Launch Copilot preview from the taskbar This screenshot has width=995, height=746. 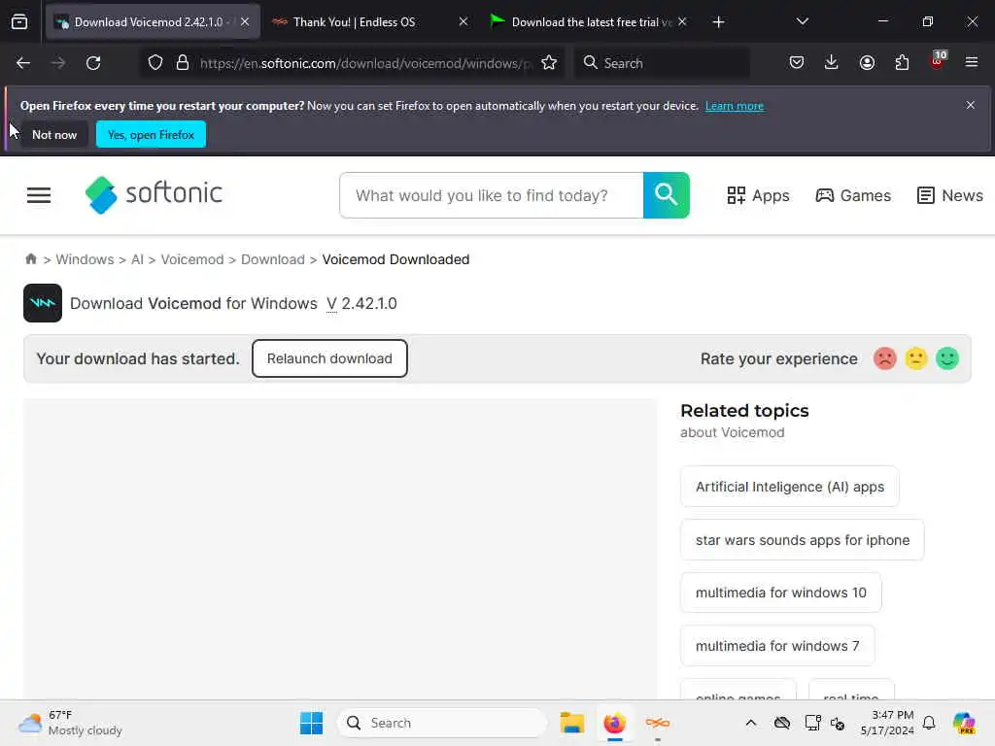pyautogui.click(x=963, y=723)
